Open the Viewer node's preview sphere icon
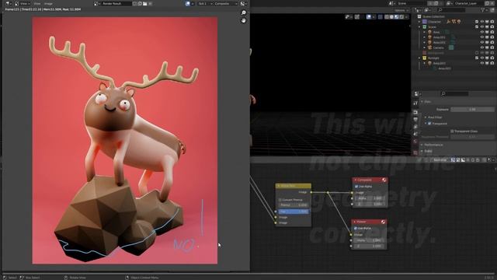Image resolution: width=497 pixels, height=280 pixels. point(383,222)
